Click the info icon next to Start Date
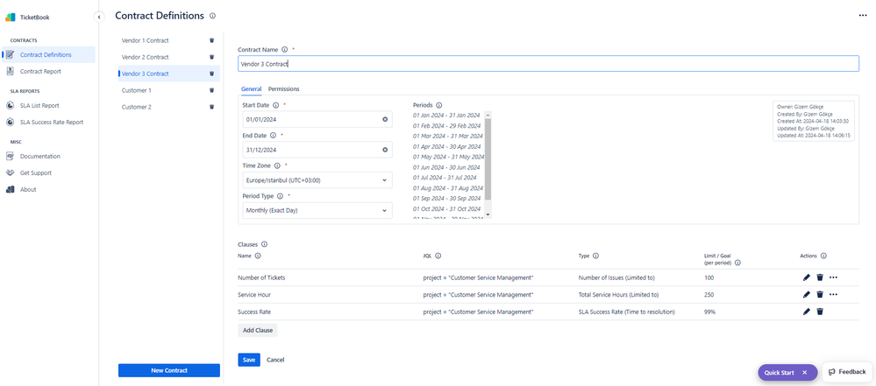The image size is (876, 386). tap(276, 105)
